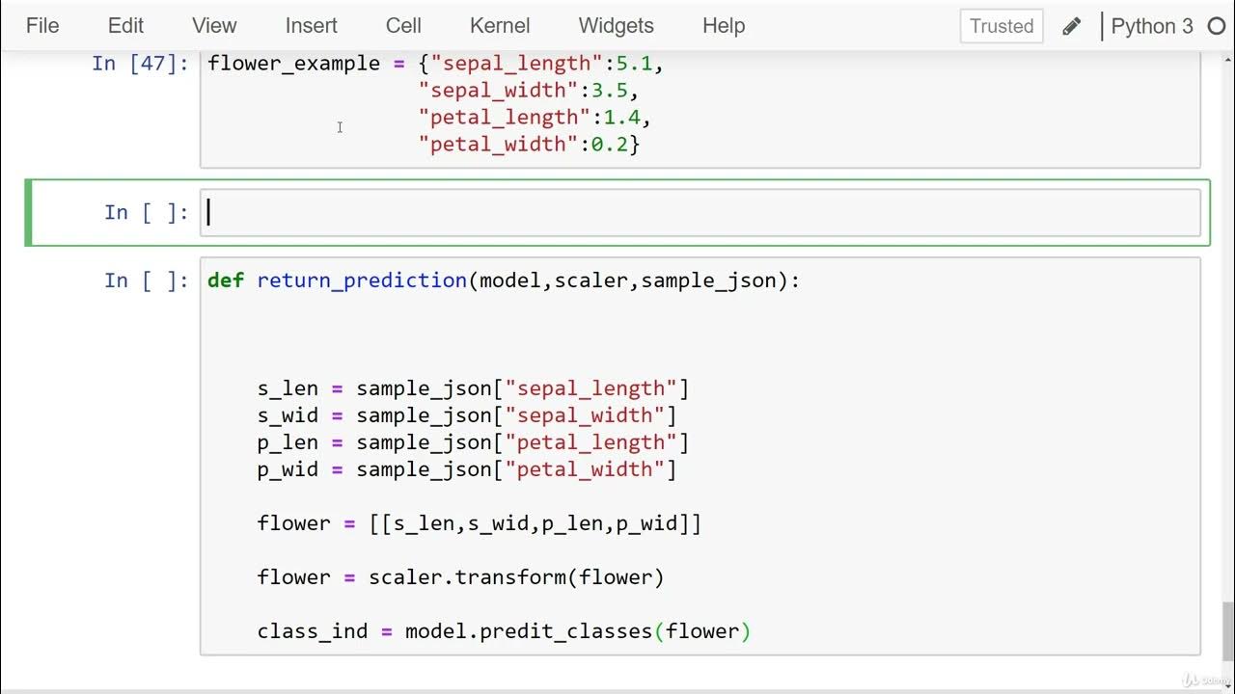Open the Kernel menu
Viewport: 1235px width, 694px height.
coord(500,26)
